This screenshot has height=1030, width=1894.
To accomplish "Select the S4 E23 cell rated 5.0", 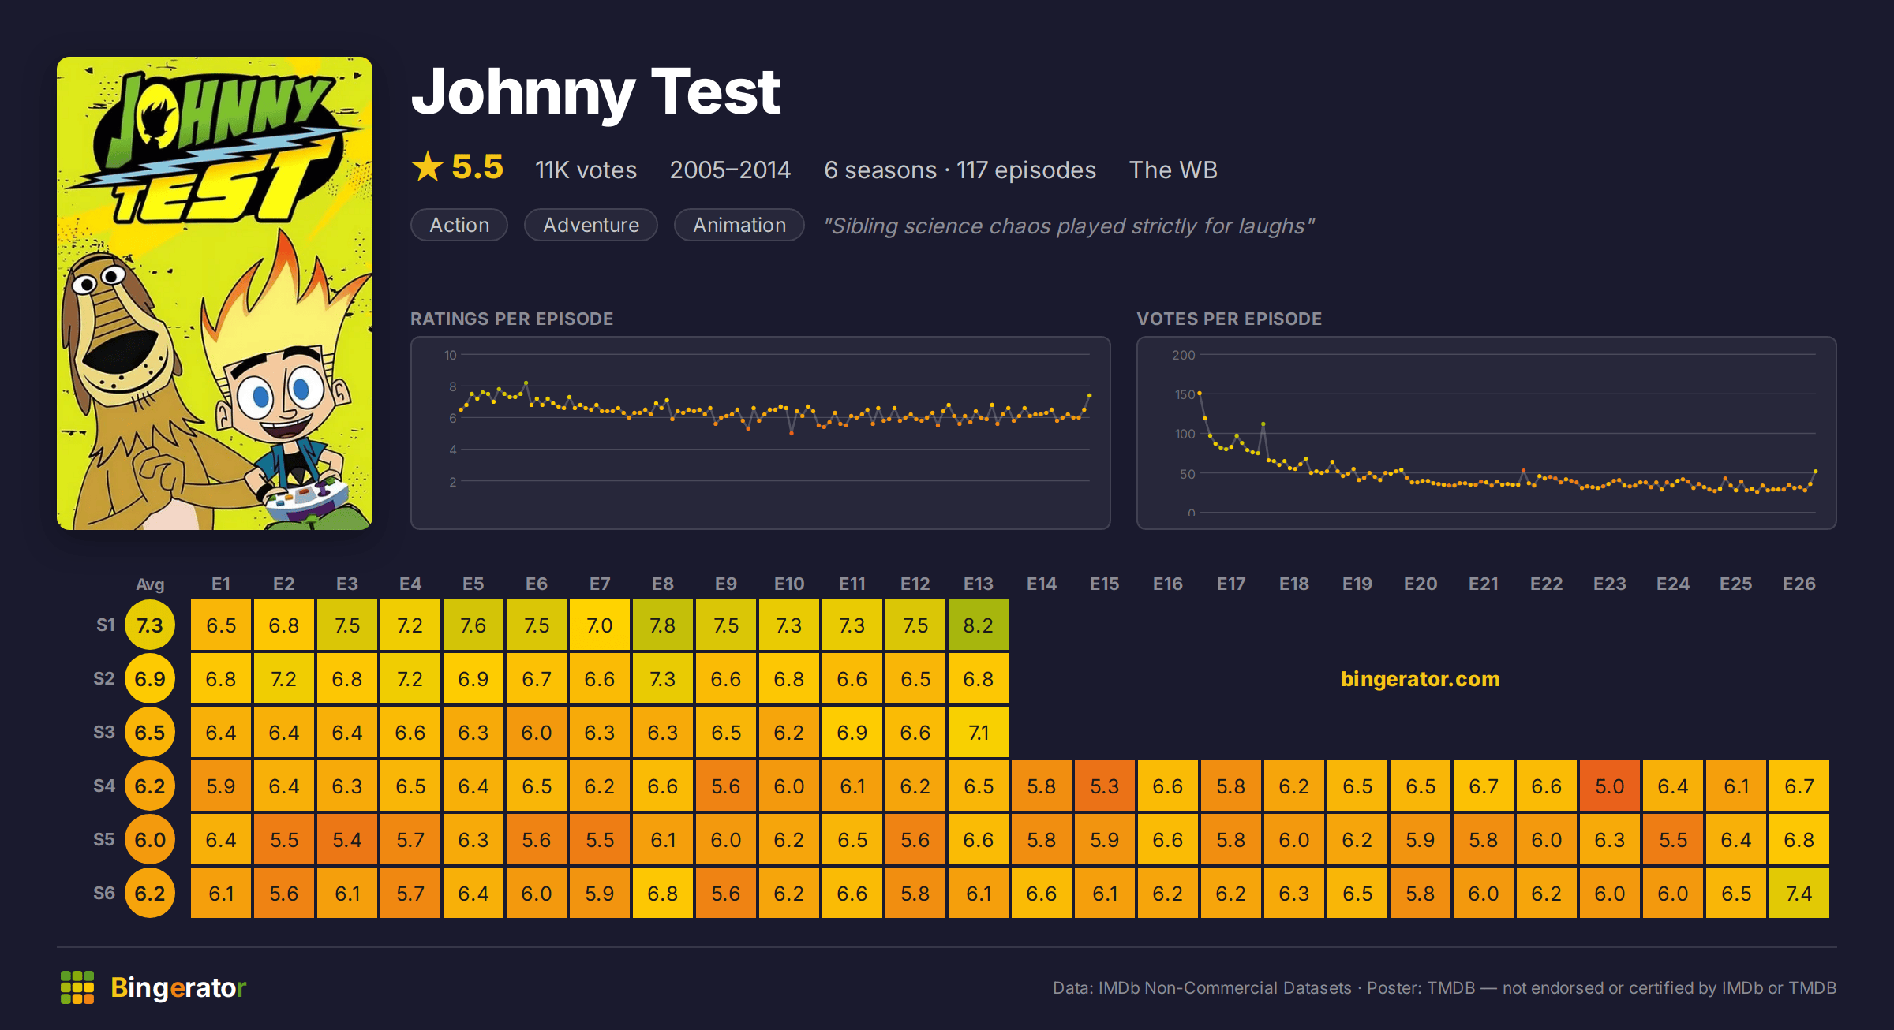I will (x=1610, y=786).
